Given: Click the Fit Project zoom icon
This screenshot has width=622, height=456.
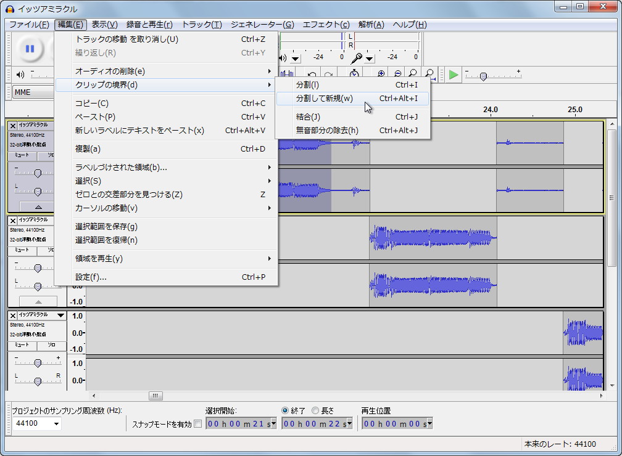Looking at the screenshot, I should (x=429, y=74).
